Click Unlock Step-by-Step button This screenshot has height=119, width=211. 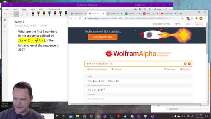point(103,37)
